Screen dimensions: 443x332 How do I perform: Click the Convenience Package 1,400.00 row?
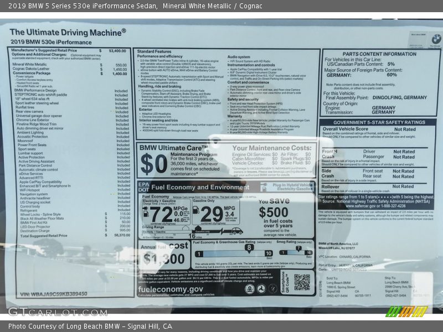click(x=70, y=74)
